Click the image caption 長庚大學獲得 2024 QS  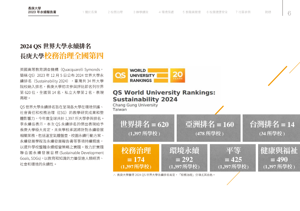tap(166, 175)
